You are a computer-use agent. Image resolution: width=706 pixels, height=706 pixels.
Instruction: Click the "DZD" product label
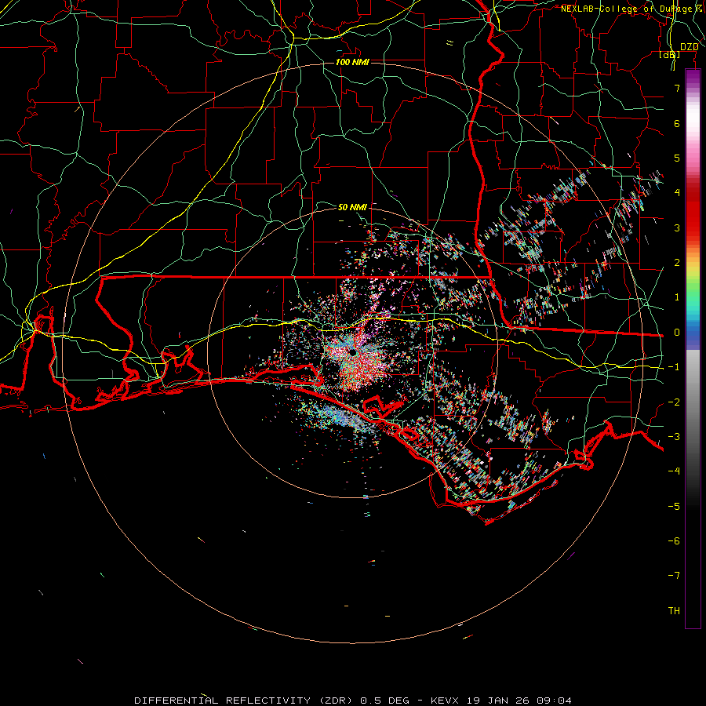click(x=690, y=47)
